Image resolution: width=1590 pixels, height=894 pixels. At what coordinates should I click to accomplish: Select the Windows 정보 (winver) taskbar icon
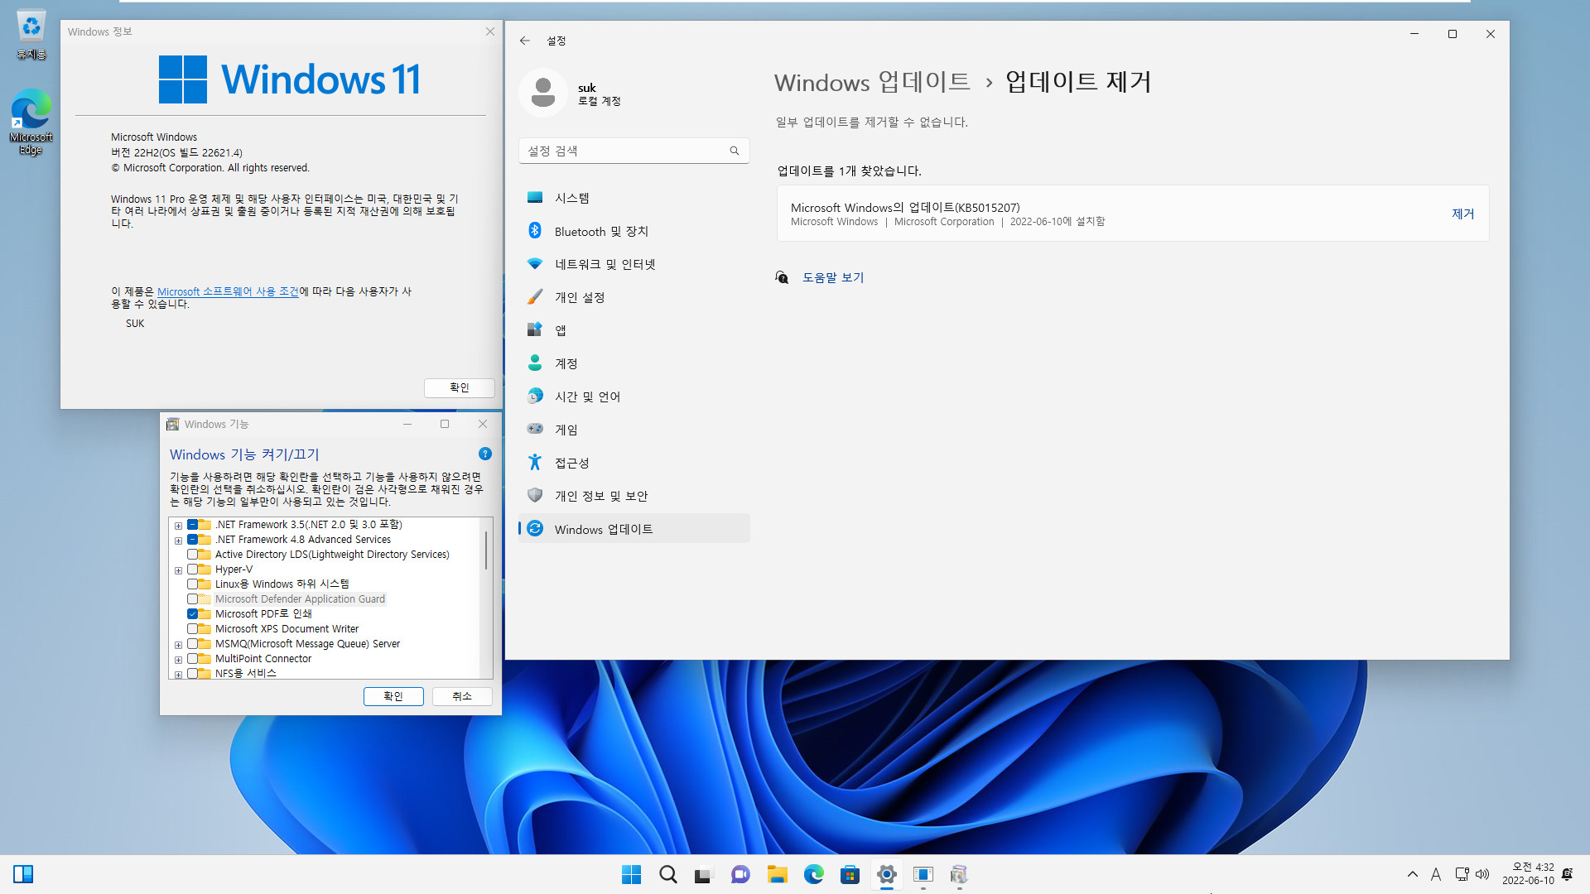(923, 874)
